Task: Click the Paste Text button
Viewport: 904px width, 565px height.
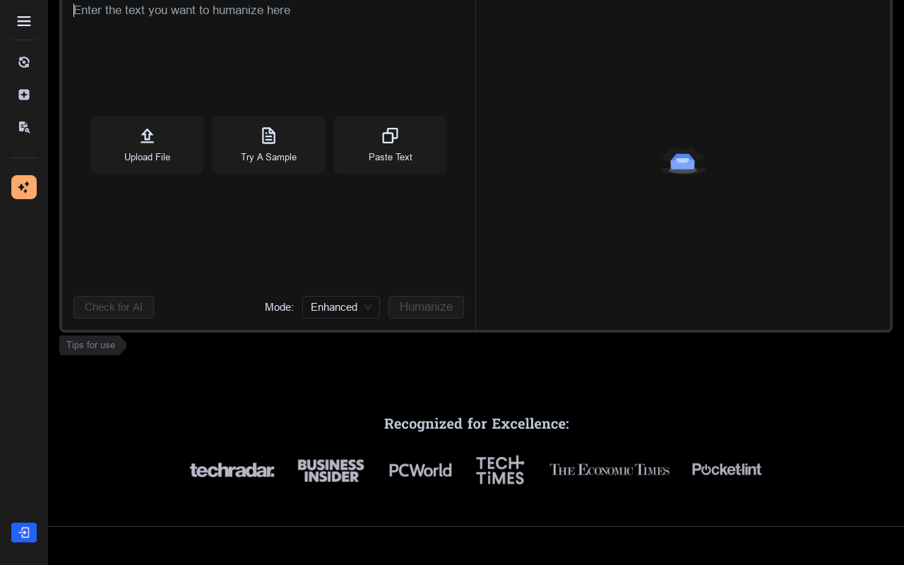Action: point(390,145)
